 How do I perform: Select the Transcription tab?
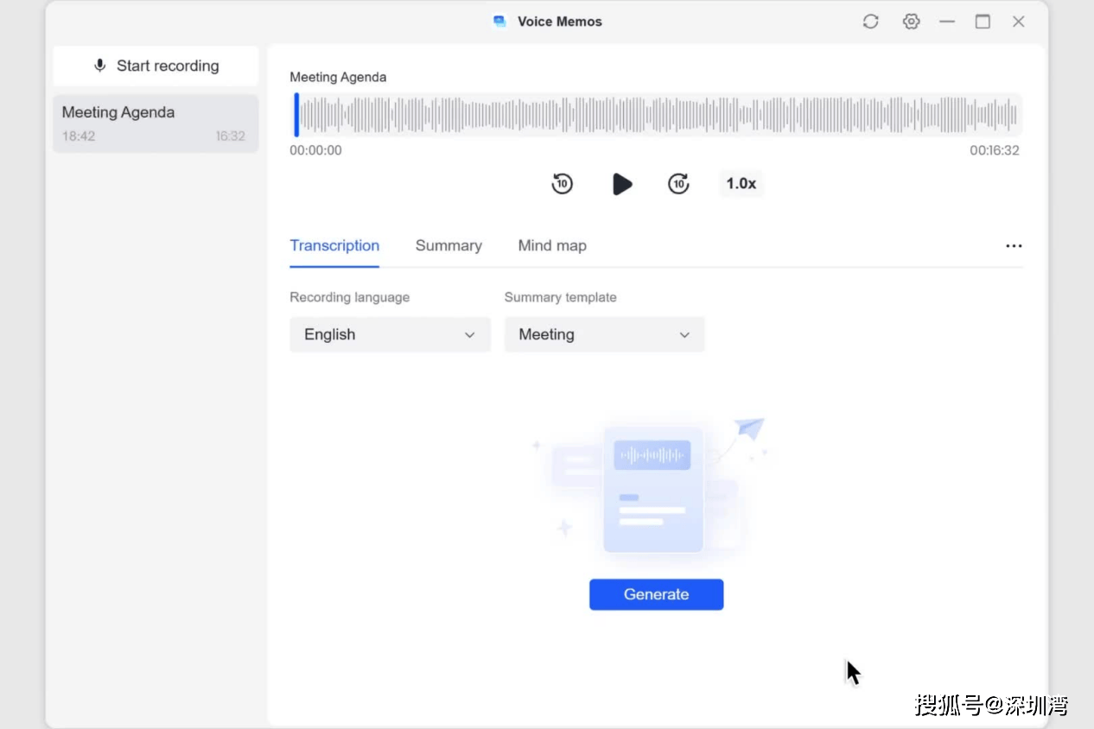click(x=334, y=246)
